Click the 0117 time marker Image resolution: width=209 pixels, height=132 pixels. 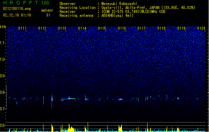click(x=142, y=28)
